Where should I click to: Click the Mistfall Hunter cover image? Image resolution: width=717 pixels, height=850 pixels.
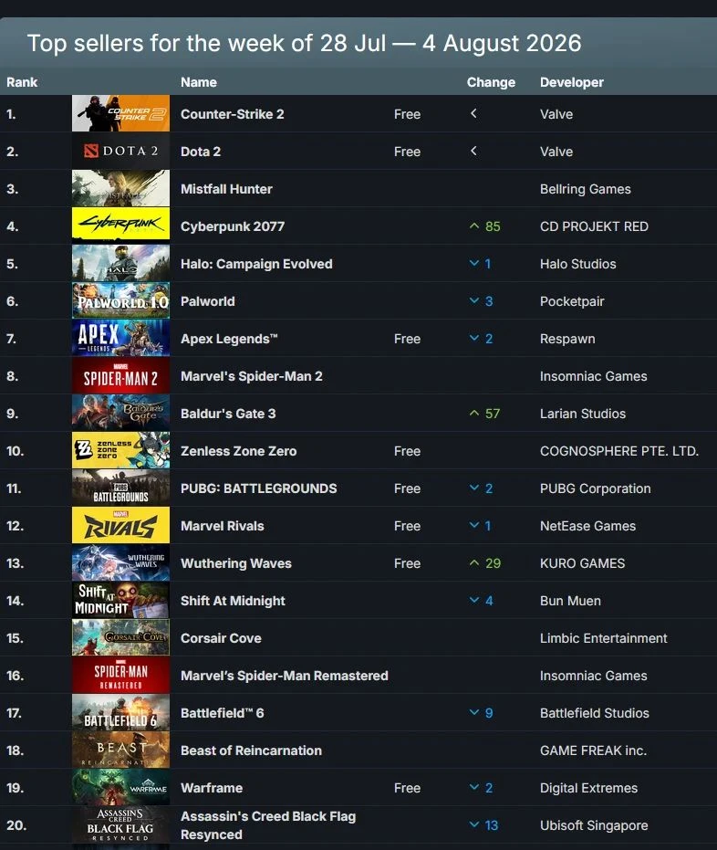click(x=120, y=188)
